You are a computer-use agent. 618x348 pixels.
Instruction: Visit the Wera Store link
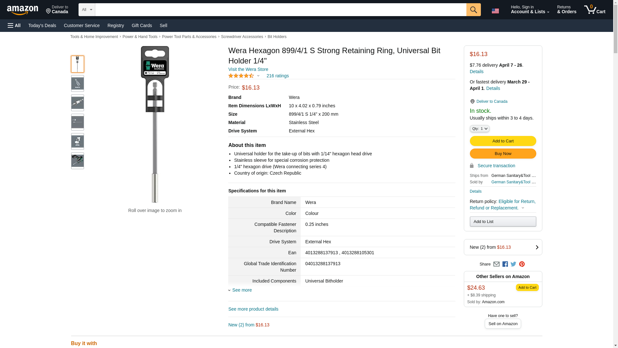[x=248, y=69]
